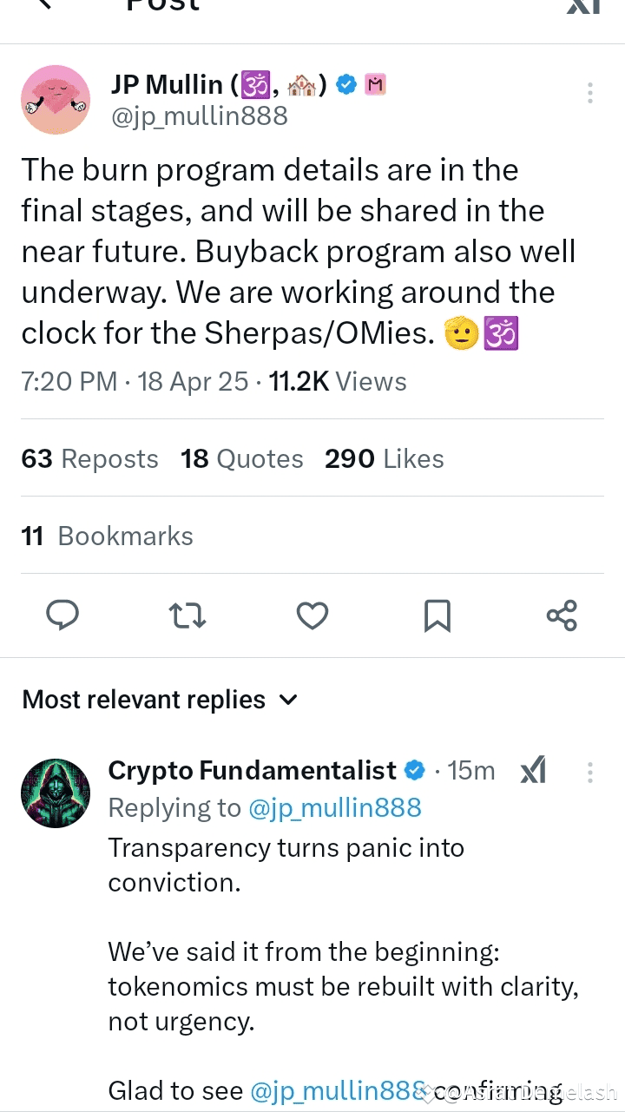Tap the Grok icon beside the reply
Viewport: 625px width, 1112px height.
[x=533, y=770]
